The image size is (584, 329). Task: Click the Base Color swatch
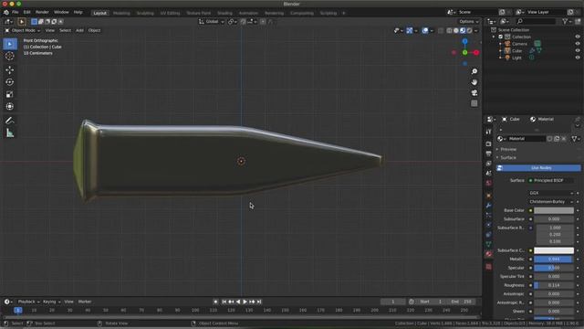554,211
